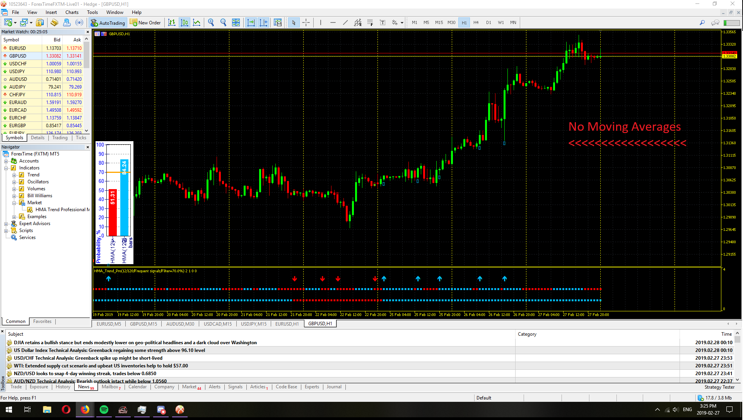Toggle the AutoTrading button
The image size is (743, 420).
coord(108,22)
